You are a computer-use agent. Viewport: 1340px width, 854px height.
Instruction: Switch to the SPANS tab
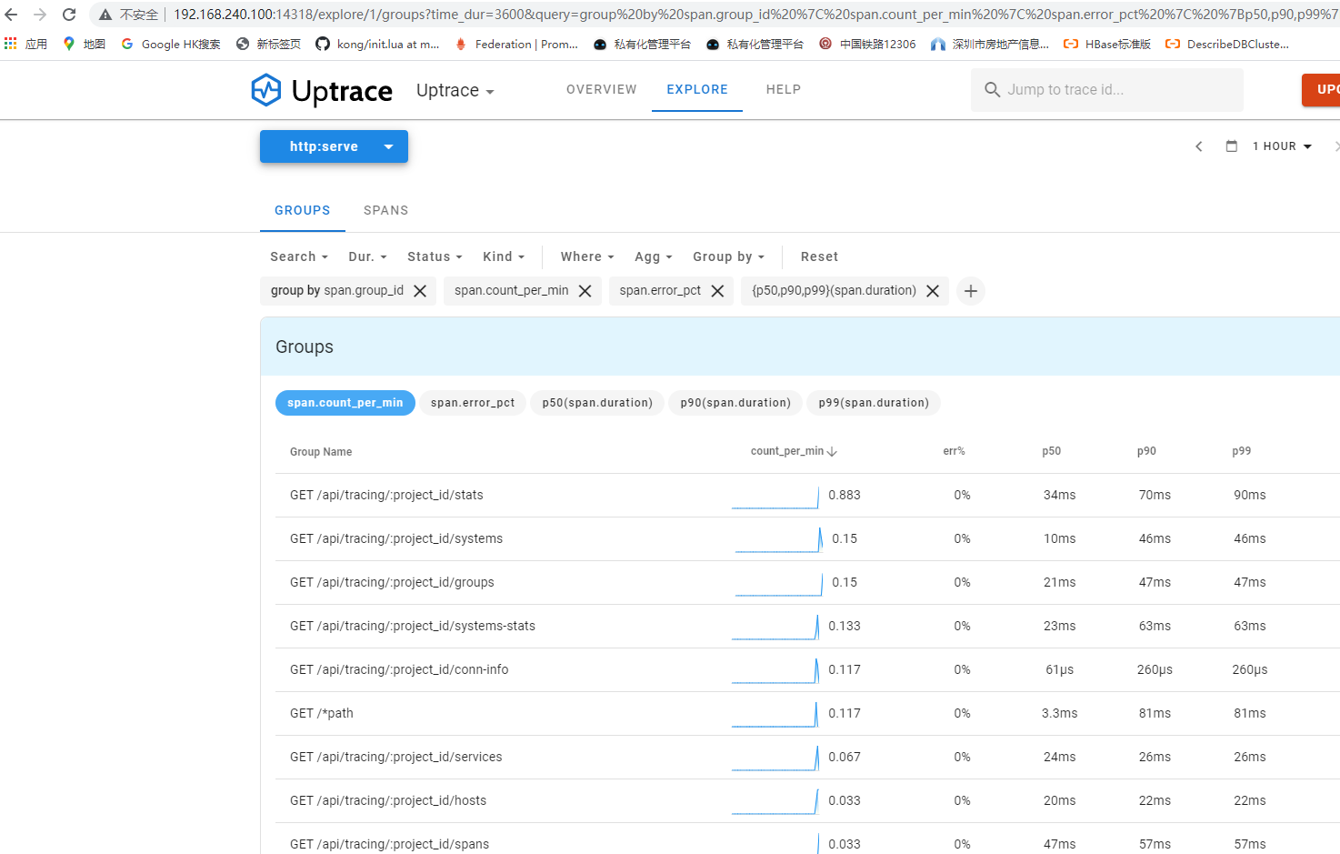385,210
